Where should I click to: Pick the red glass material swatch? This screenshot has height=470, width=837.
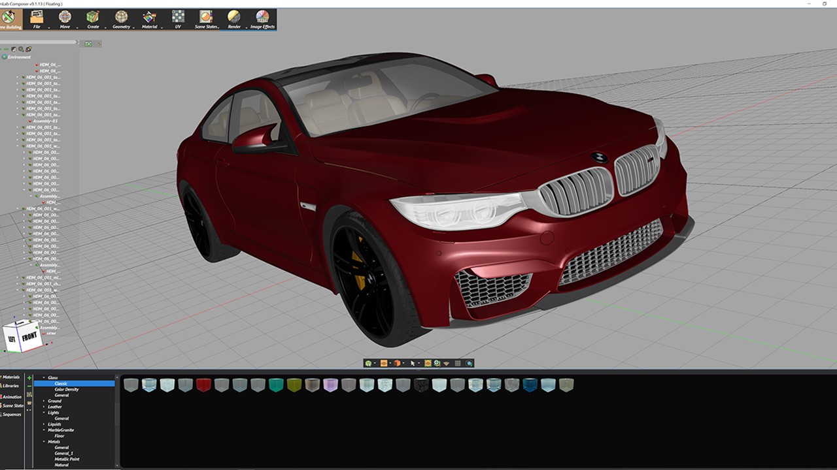pos(203,385)
